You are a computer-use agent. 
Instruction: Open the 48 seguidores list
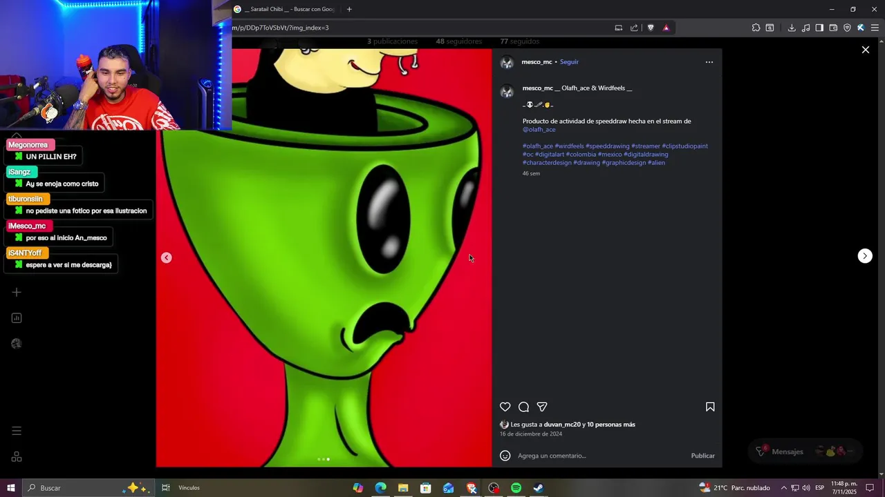[458, 41]
